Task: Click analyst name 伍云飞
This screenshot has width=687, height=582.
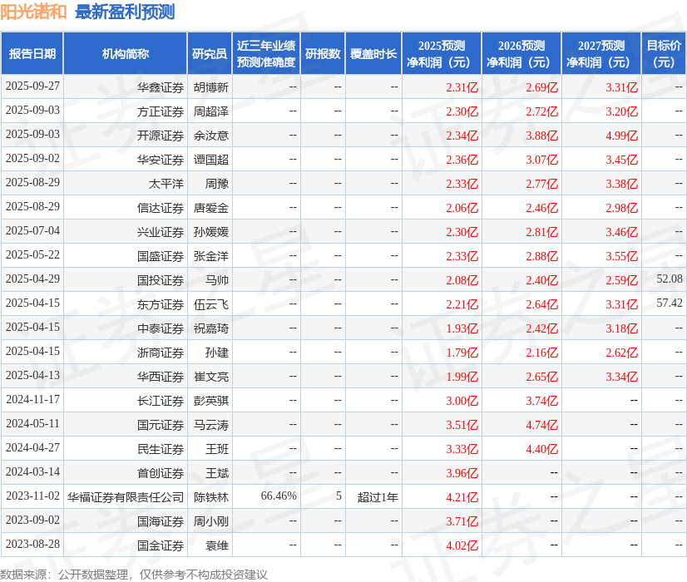Action: pyautogui.click(x=211, y=304)
